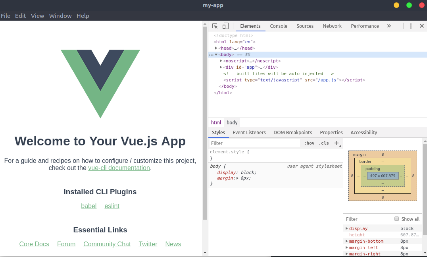
Task: Enable the Show all checkbox
Action: pos(396,219)
